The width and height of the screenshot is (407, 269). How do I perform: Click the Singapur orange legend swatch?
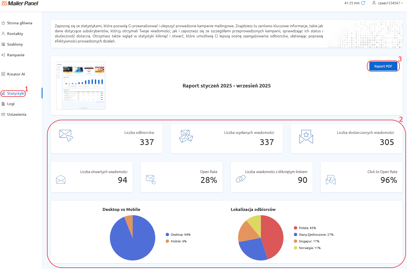pos(295,241)
